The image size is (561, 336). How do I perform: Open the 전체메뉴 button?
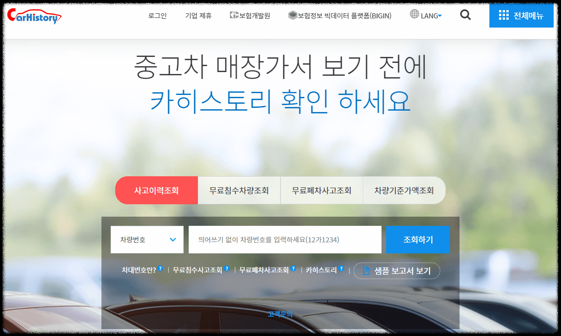click(522, 15)
